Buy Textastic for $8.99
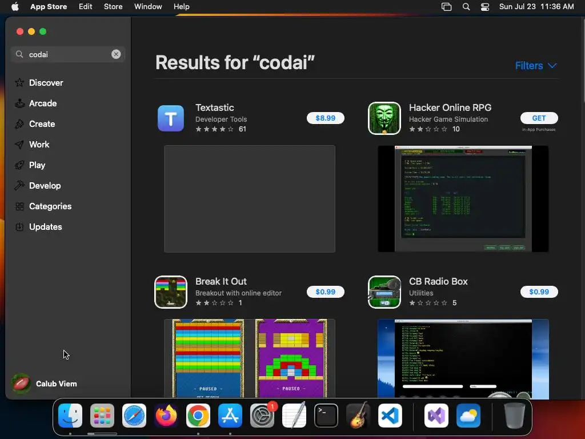Screen dimensions: 585x439 325,118
